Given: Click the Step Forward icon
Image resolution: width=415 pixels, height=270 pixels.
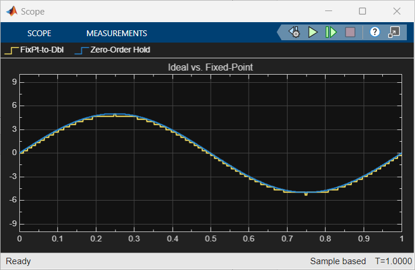Looking at the screenshot, I should (x=331, y=33).
